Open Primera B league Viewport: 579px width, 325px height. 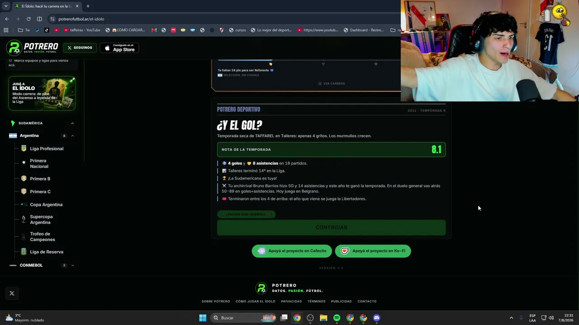click(40, 179)
